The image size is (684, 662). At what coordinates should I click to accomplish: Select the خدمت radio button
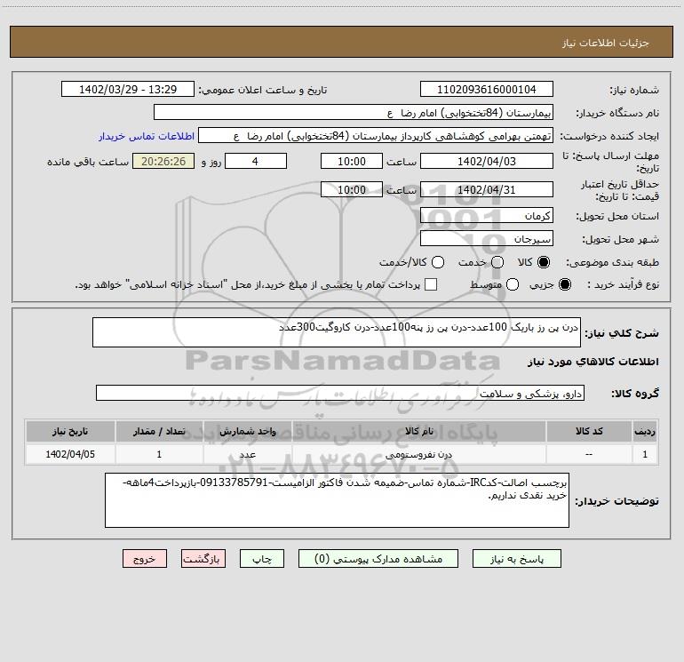497,262
